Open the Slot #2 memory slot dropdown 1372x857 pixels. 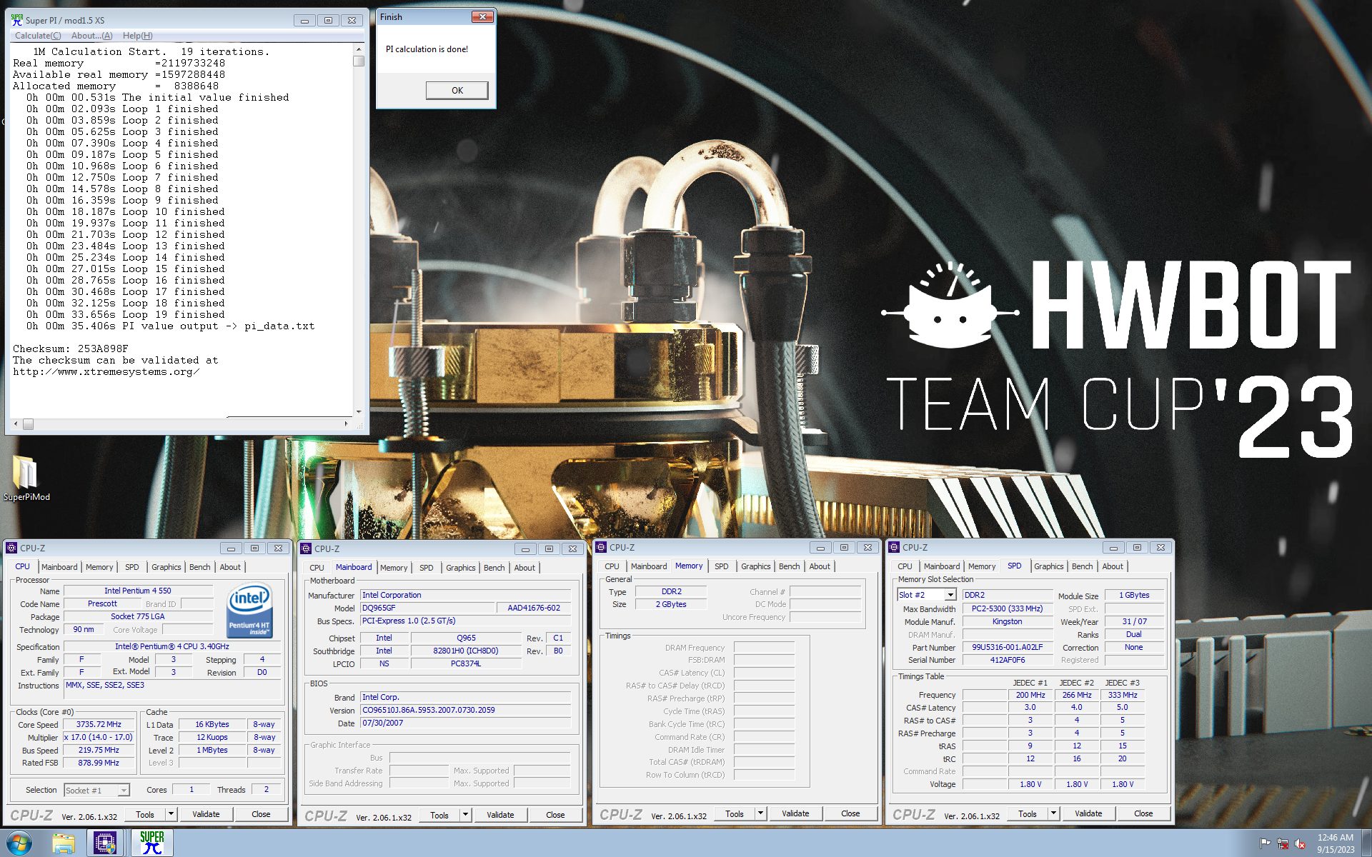click(x=950, y=595)
